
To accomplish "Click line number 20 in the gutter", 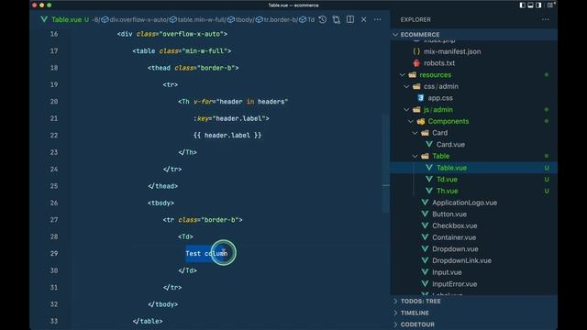I will pyautogui.click(x=54, y=102).
